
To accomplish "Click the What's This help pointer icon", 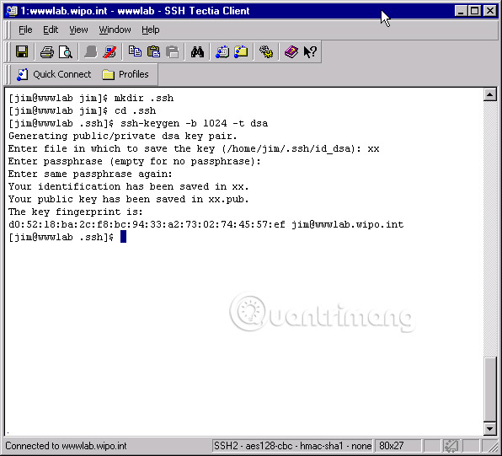I will coord(310,51).
